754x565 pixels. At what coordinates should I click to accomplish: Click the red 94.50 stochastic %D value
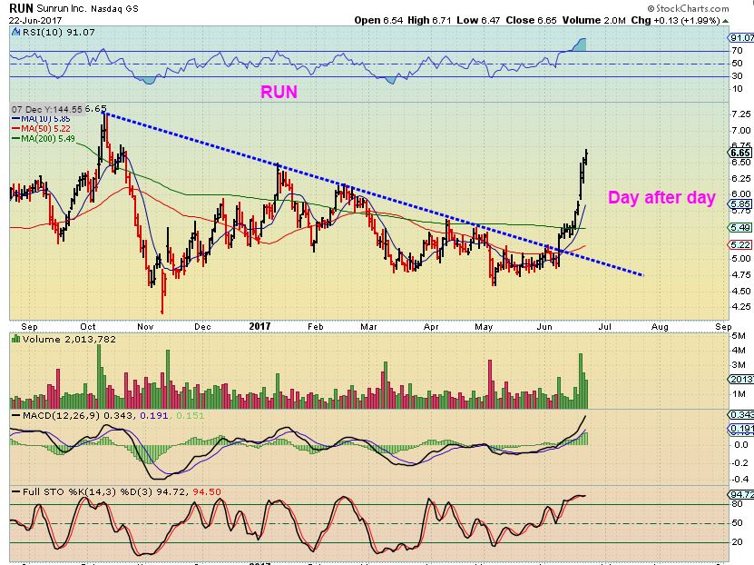click(207, 491)
